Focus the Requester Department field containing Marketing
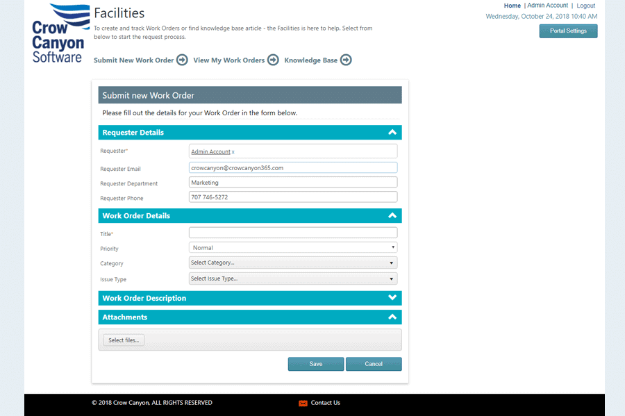Viewport: 625px width, 416px height. click(293, 183)
